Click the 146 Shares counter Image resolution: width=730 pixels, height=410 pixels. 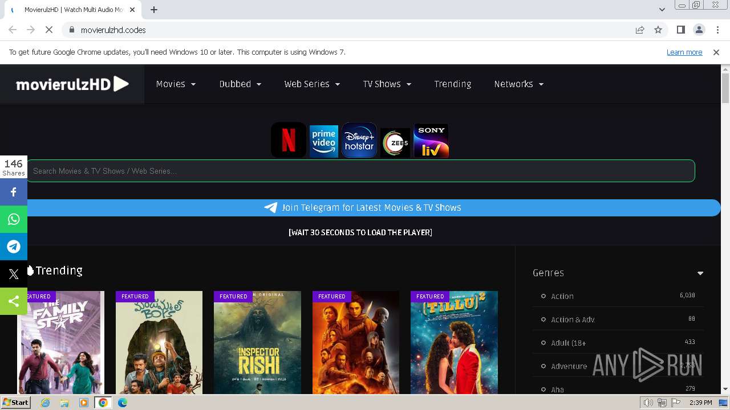point(14,167)
